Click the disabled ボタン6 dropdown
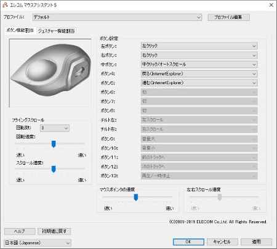277x249 pixels. [x=199, y=92]
